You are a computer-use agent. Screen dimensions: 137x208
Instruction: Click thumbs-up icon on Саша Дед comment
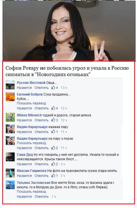pyautogui.click(x=53, y=164)
